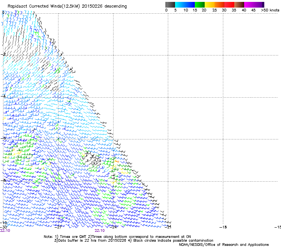The image size is (281, 247).
Task: Click the '-10' latitude axis label
Action: [3, 223]
